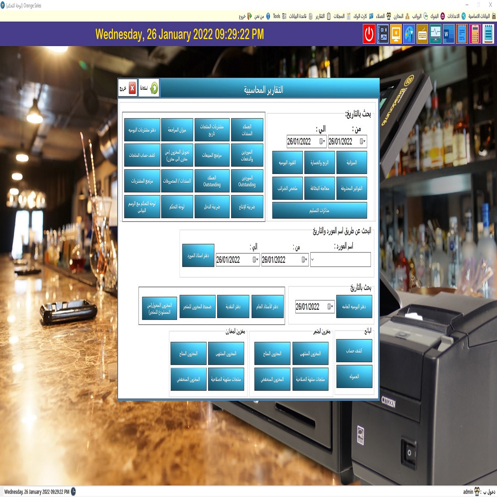Open the calculator icon in toolbar
The image size is (497, 497).
[x=475, y=34]
